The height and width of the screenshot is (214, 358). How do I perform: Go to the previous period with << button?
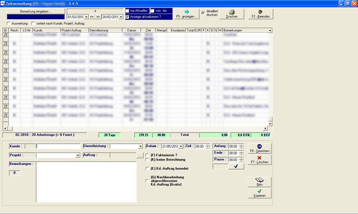coord(91,17)
